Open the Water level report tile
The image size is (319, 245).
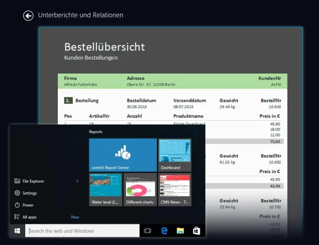[106, 189]
